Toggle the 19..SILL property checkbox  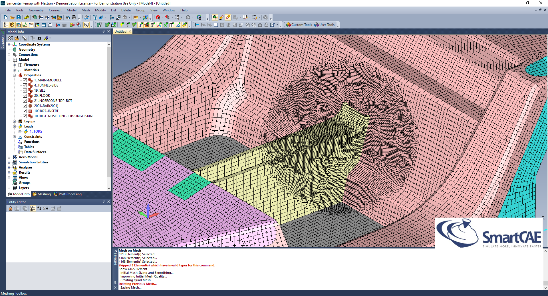click(25, 91)
